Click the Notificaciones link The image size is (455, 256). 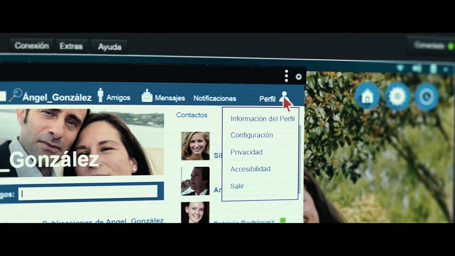pos(215,98)
